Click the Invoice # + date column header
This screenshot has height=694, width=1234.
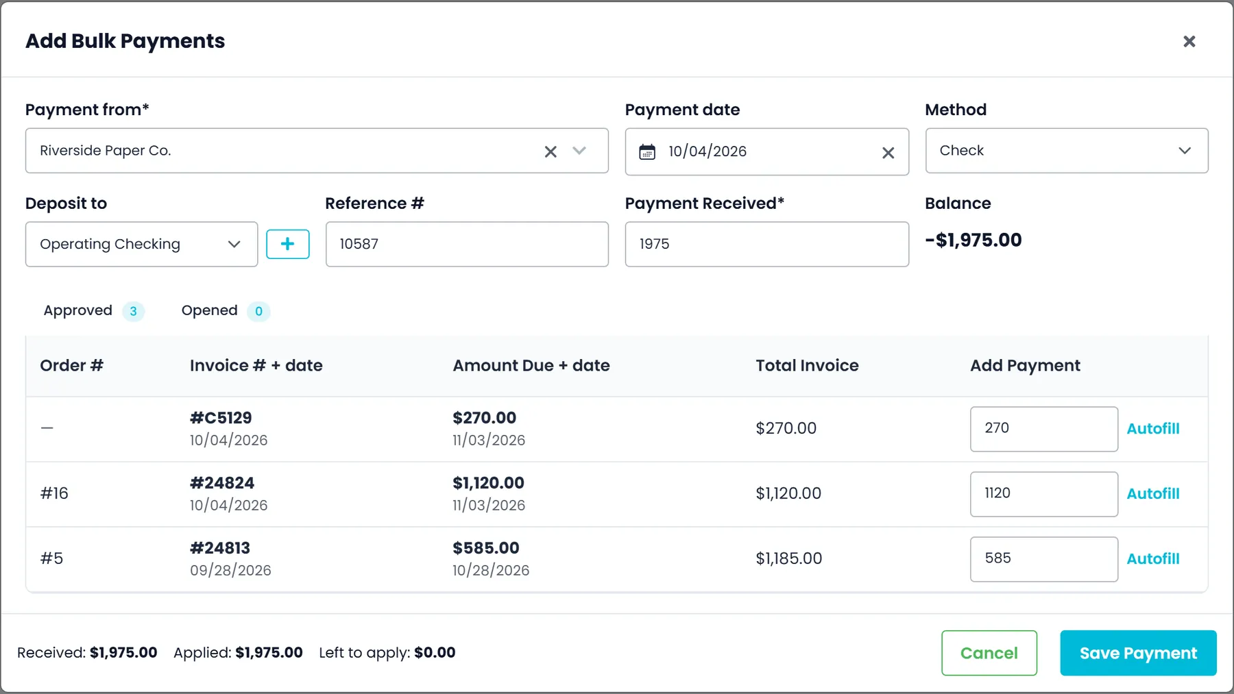256,366
